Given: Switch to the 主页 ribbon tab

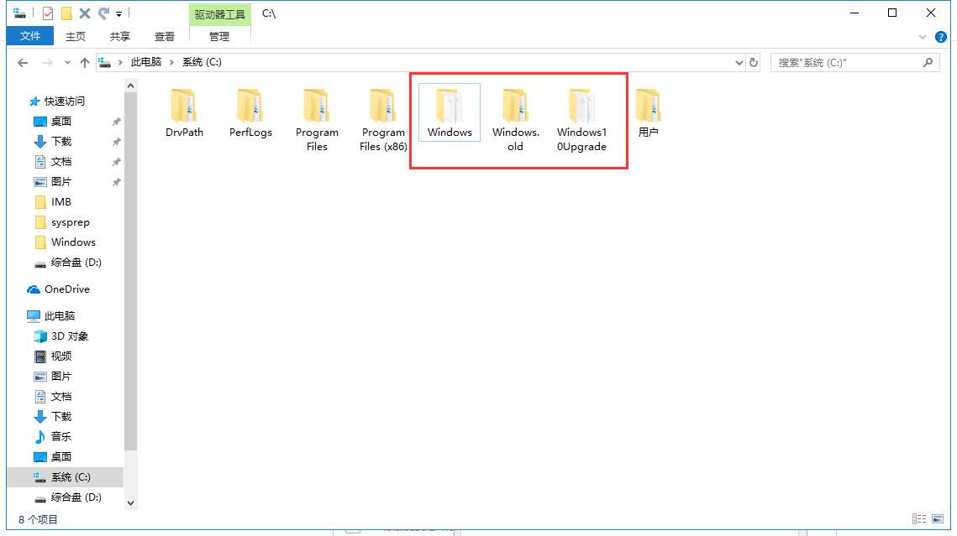Looking at the screenshot, I should pyautogui.click(x=76, y=37).
